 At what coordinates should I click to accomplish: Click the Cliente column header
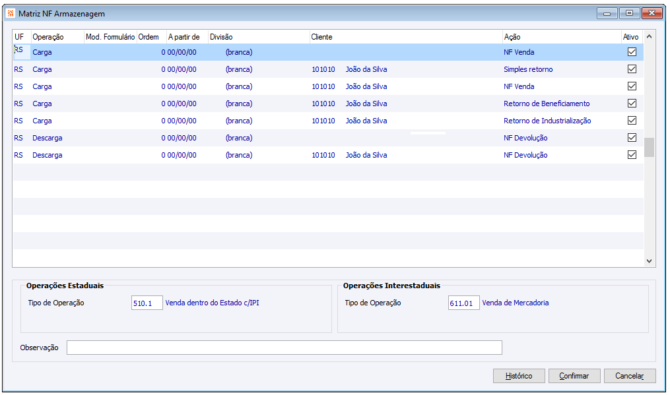406,37
